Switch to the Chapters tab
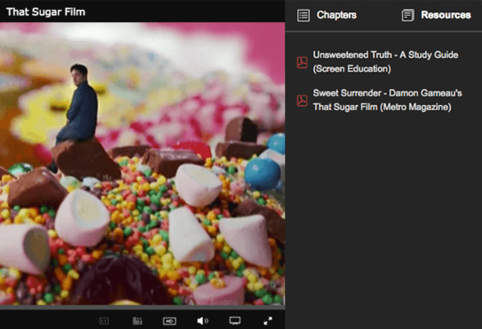The image size is (482, 329). tap(327, 15)
